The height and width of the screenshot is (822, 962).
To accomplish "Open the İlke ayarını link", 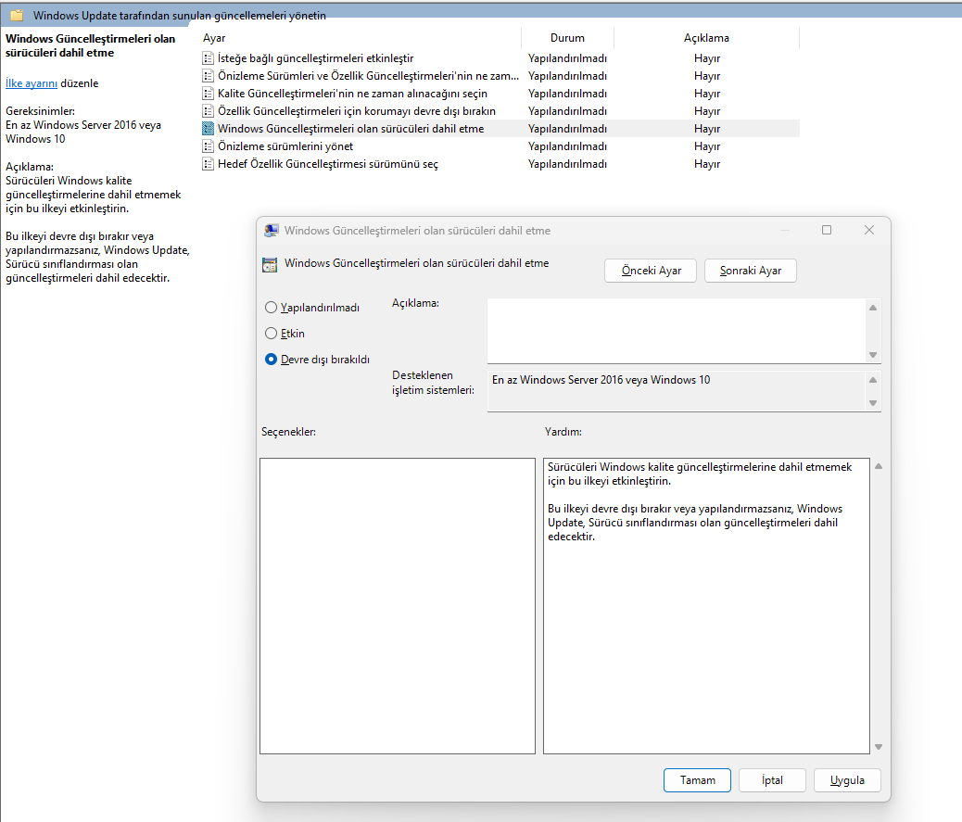I will [32, 83].
